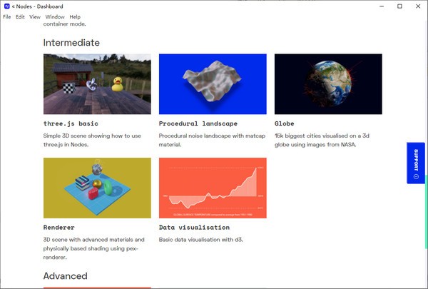Click the Nodes app logo icon

[x=6, y=6]
